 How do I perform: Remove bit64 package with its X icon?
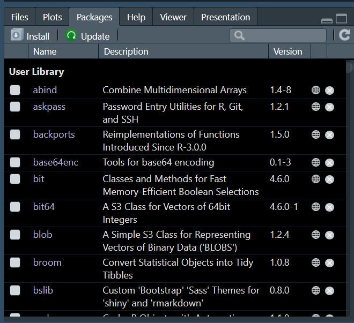tap(329, 207)
